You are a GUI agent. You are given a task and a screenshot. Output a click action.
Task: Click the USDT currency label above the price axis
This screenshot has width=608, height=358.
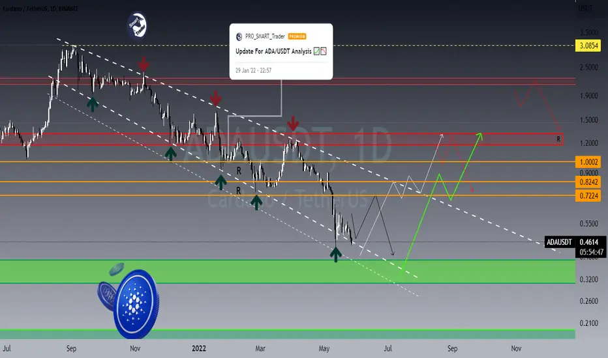click(585, 8)
